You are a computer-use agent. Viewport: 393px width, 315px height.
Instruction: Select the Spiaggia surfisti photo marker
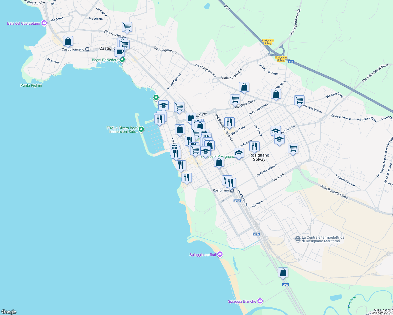pos(220,254)
